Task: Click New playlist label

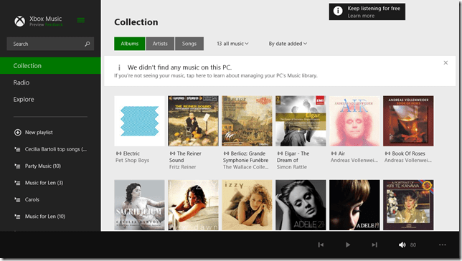Action: pyautogui.click(x=39, y=133)
